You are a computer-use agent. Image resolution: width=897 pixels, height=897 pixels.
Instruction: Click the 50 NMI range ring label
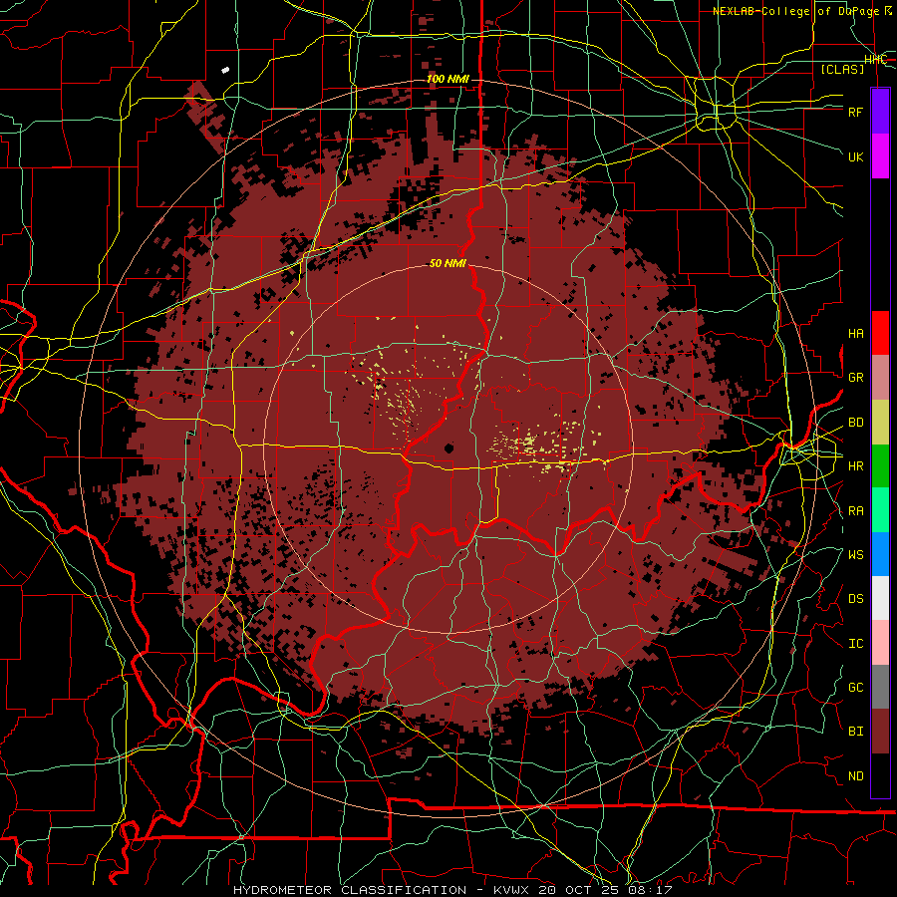(448, 263)
